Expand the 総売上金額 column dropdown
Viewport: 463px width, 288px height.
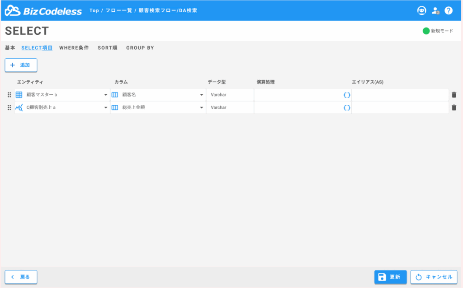202,107
